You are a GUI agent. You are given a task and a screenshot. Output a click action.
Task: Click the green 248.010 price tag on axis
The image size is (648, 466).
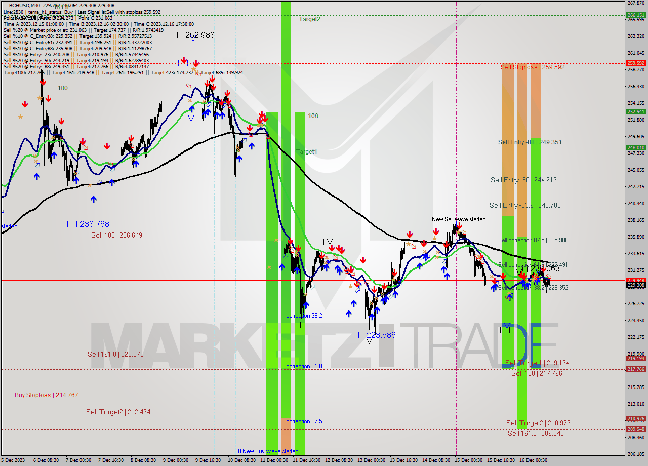pyautogui.click(x=636, y=148)
